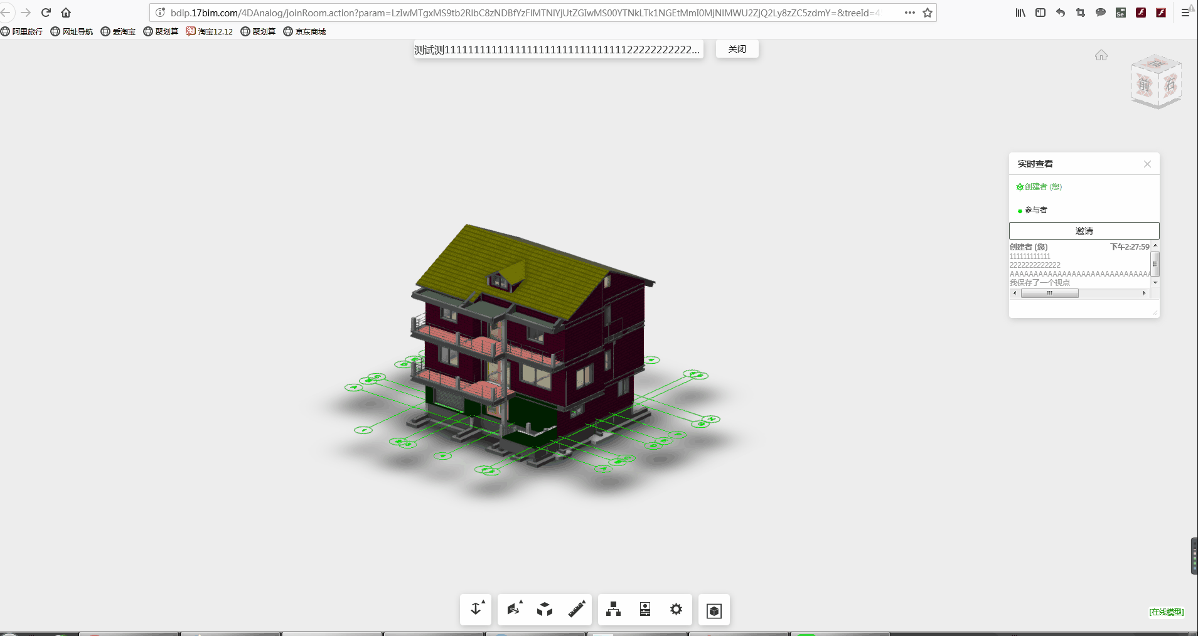Image resolution: width=1198 pixels, height=636 pixels.
Task: Click the home view icon near view cube
Action: [x=1101, y=55]
